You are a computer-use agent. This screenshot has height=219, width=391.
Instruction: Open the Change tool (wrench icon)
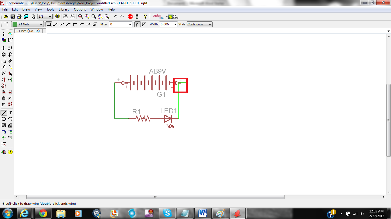[x=10, y=60]
